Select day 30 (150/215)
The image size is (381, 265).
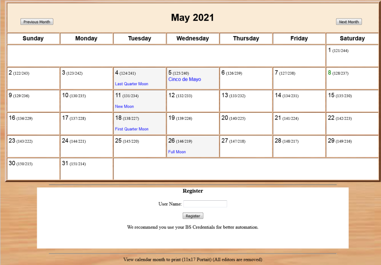[33, 169]
